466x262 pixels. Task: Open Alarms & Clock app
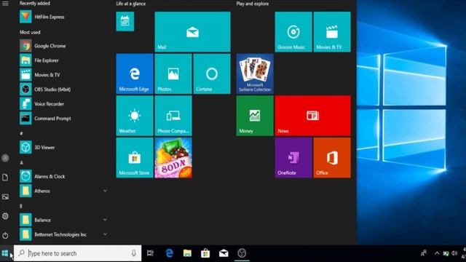[63, 176]
